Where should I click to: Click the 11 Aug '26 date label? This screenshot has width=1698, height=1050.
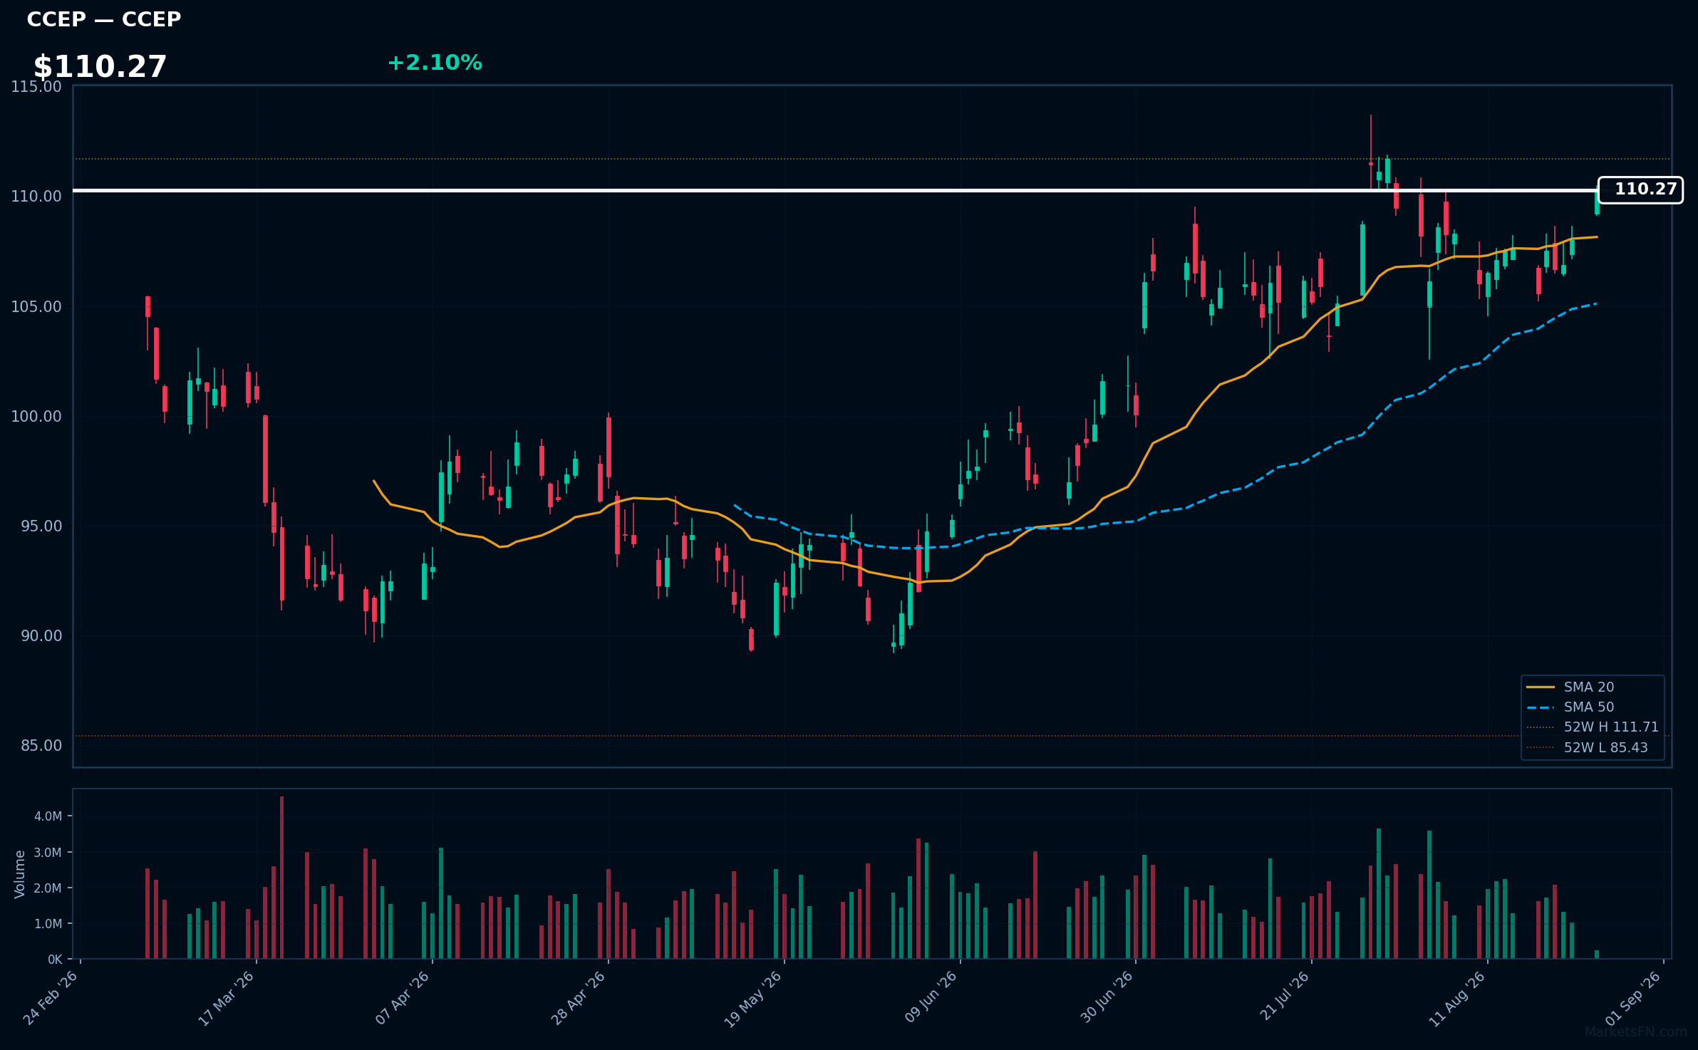[x=1457, y=998]
